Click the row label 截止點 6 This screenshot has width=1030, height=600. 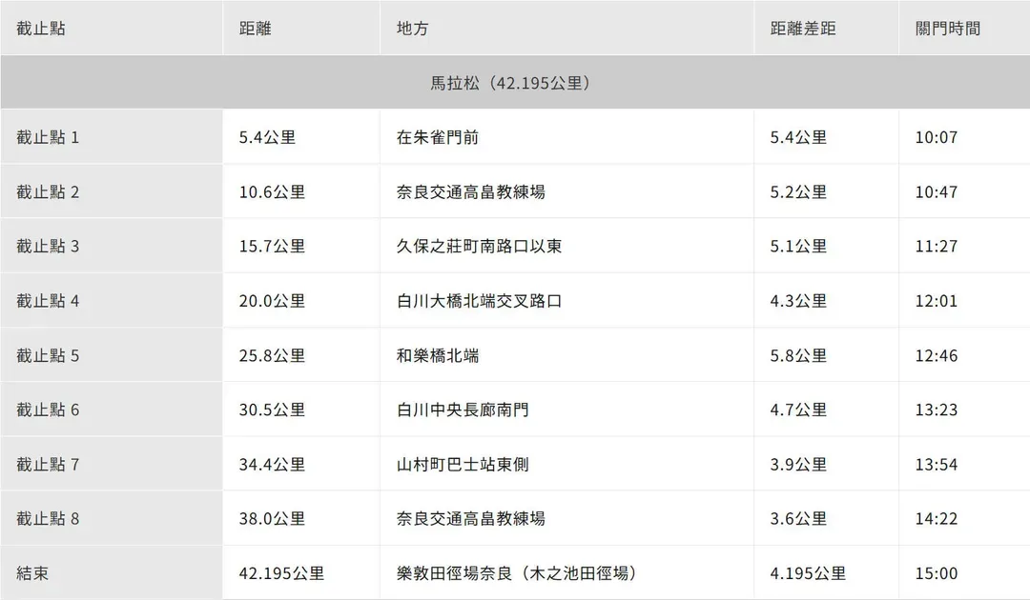click(48, 410)
